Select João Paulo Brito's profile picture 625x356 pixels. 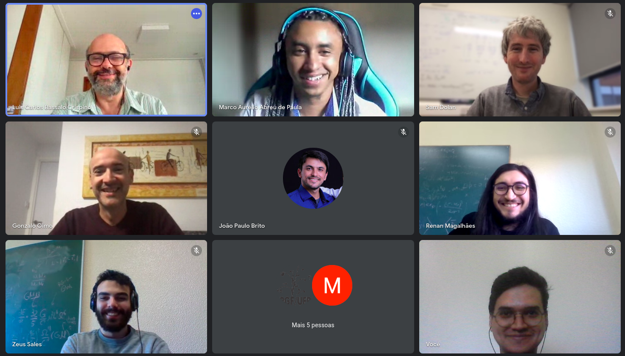pos(313,178)
